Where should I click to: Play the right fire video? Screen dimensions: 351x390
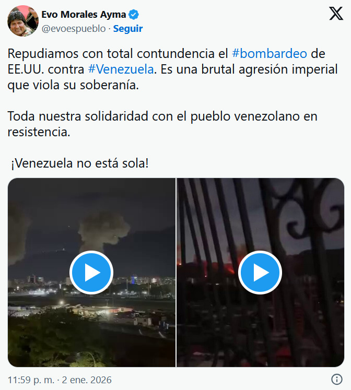coord(260,273)
